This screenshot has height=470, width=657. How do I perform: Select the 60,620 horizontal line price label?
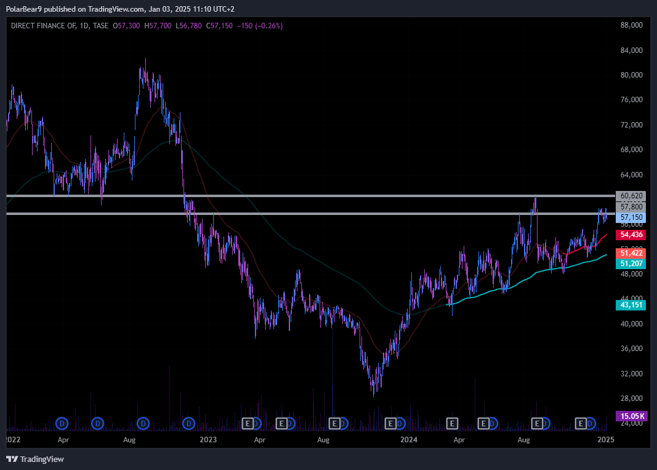coord(632,196)
